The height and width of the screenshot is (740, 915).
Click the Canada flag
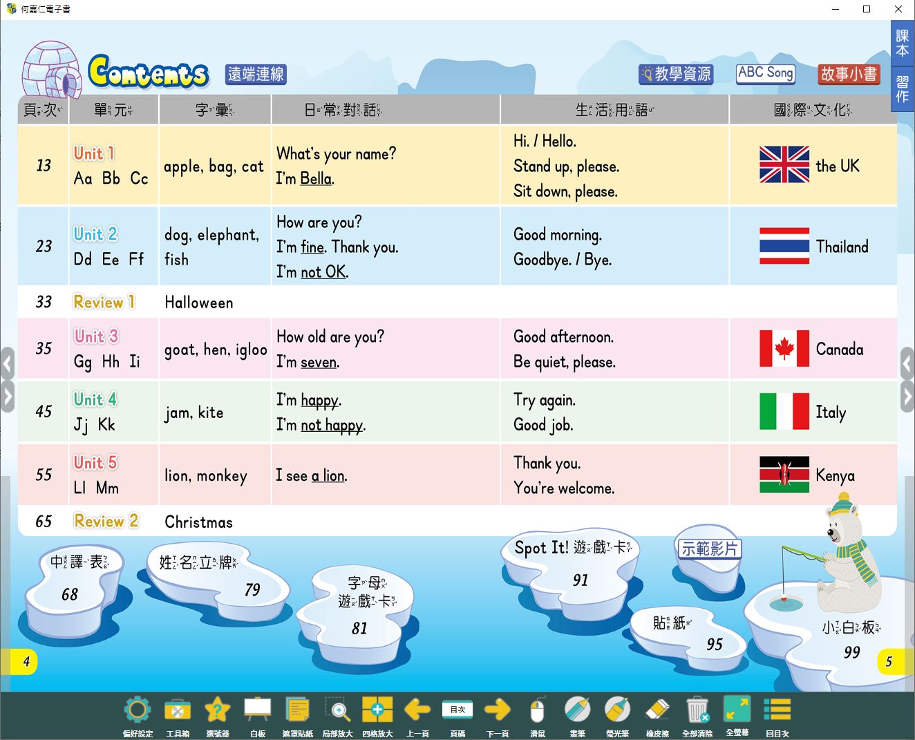pyautogui.click(x=784, y=348)
